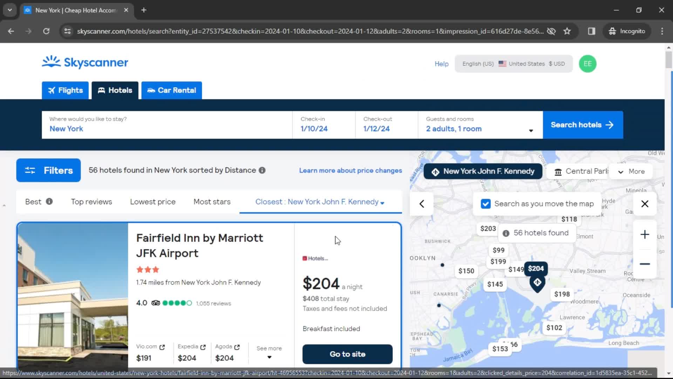The height and width of the screenshot is (379, 673).
Task: Zoom in on the map
Action: click(645, 234)
